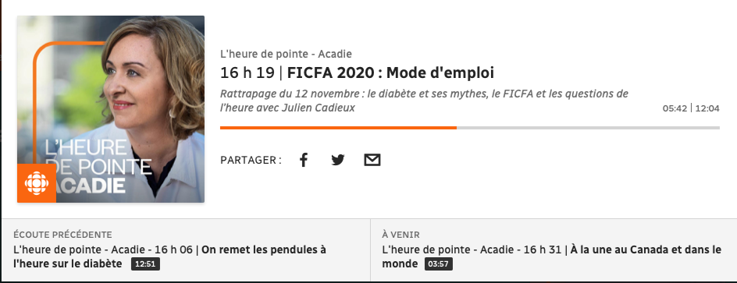Viewport: 737px width, 283px height.
Task: Seek within the orange played portion of progress bar
Action: click(338, 127)
